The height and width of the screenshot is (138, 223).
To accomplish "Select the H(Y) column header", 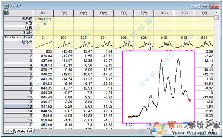I will pos(184,13).
